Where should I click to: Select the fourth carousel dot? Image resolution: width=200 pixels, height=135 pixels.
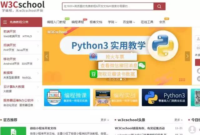pyautogui.click(x=121, y=79)
